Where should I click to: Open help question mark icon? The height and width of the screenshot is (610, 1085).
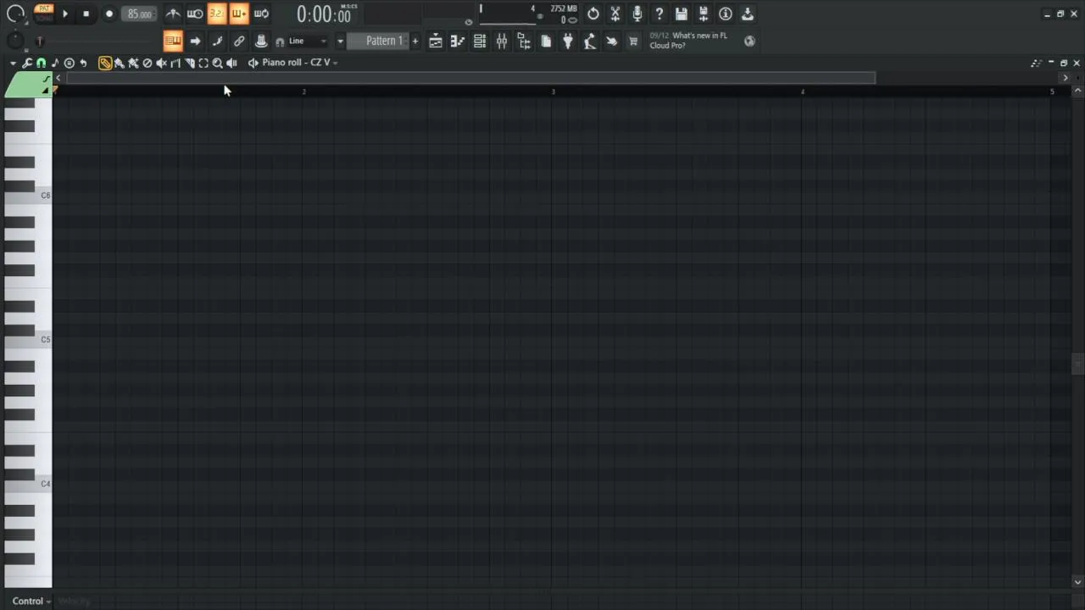point(659,14)
